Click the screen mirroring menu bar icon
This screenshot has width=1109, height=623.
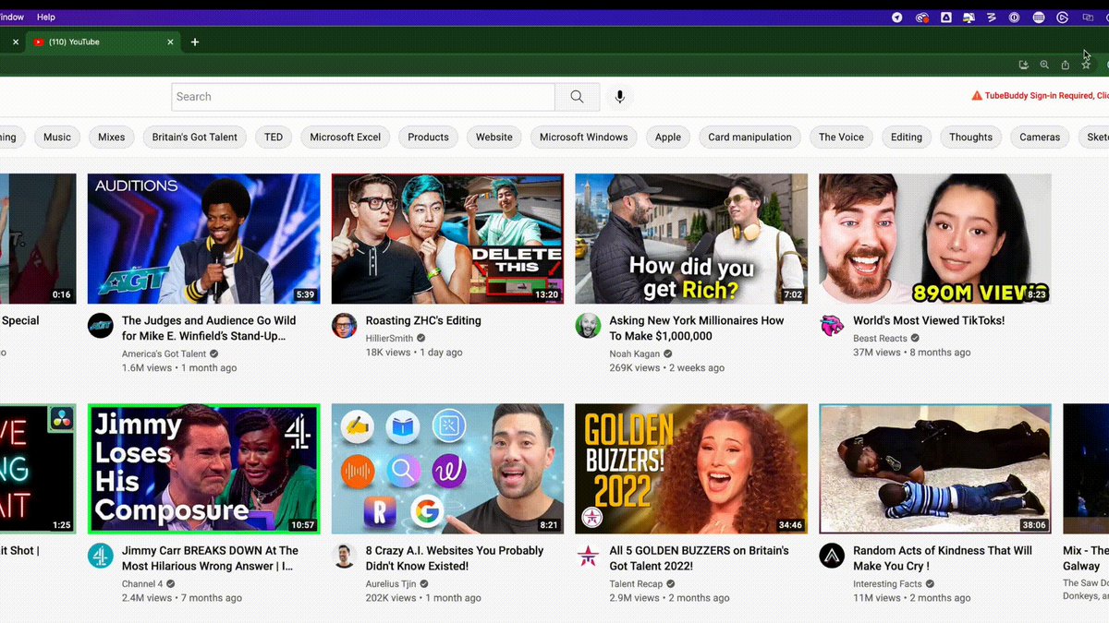1088,17
